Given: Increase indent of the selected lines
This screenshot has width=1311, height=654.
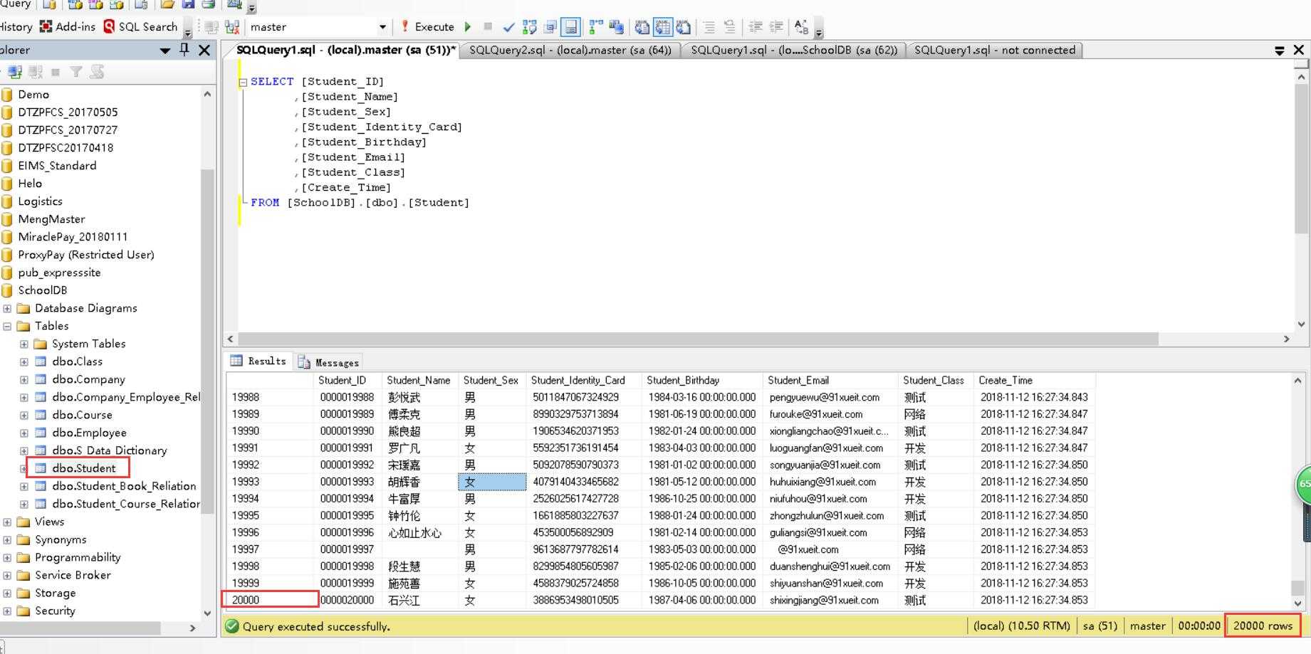Looking at the screenshot, I should [776, 27].
